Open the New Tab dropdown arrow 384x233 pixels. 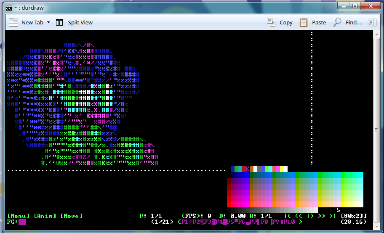[48, 22]
